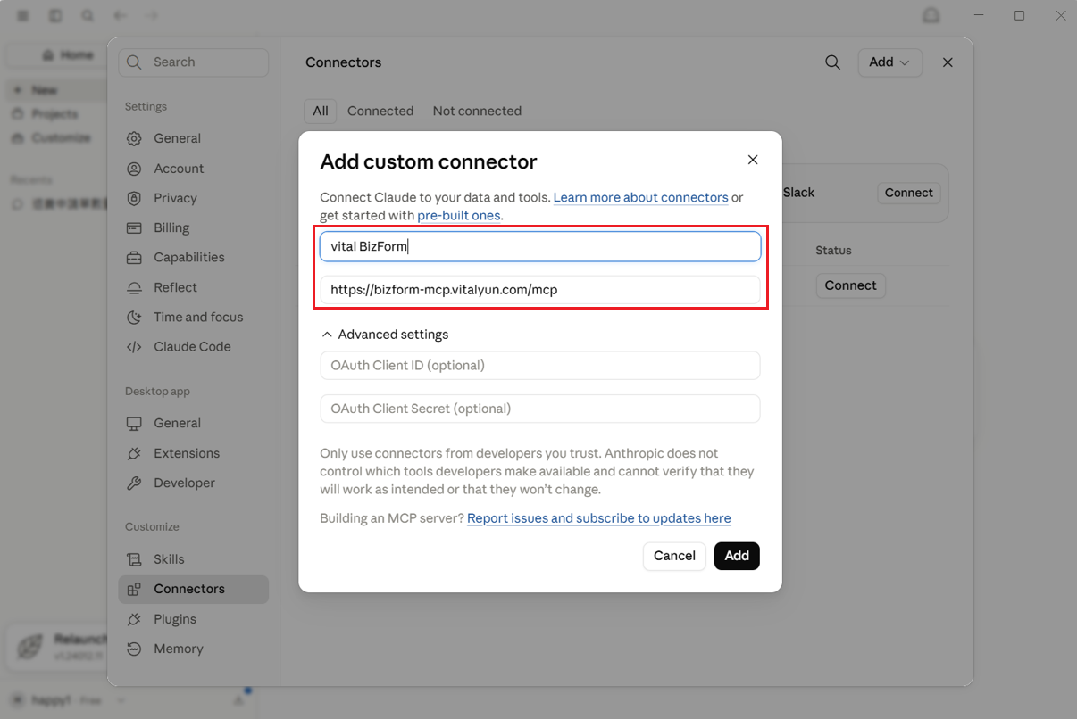Image resolution: width=1077 pixels, height=719 pixels.
Task: Close the settings panel with the X
Action: tap(948, 62)
